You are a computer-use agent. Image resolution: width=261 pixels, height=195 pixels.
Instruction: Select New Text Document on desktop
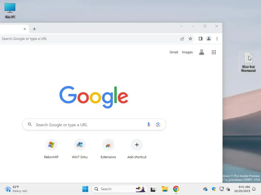248,62
